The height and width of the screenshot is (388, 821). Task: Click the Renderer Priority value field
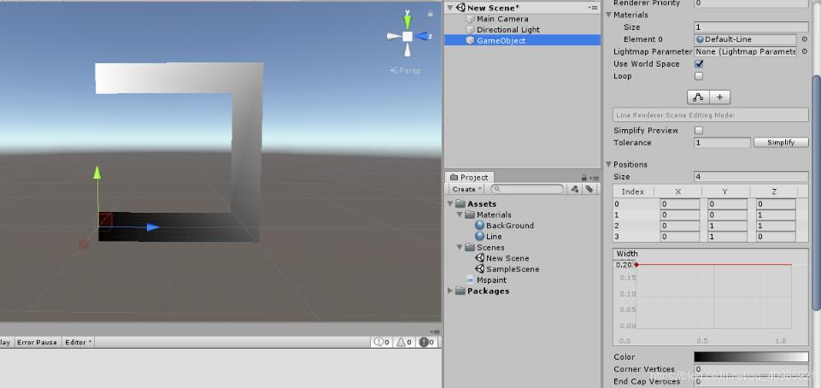tap(751, 3)
